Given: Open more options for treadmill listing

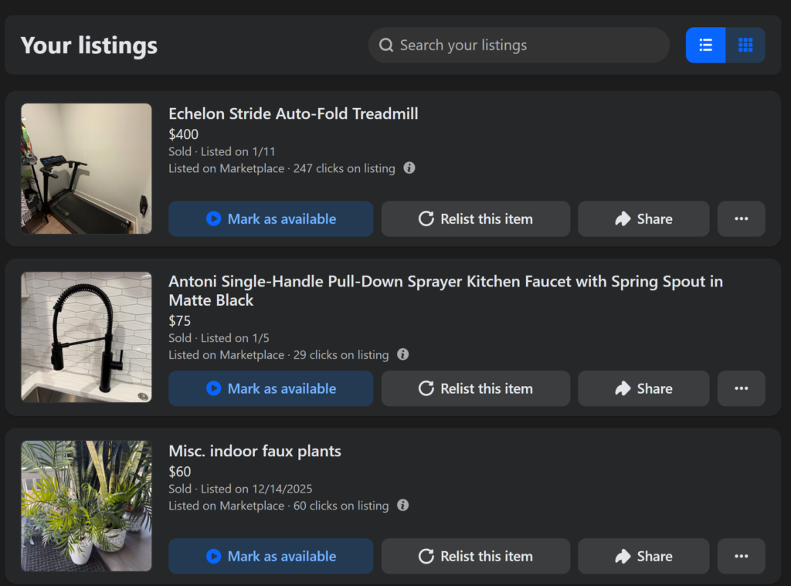Looking at the screenshot, I should [x=741, y=219].
